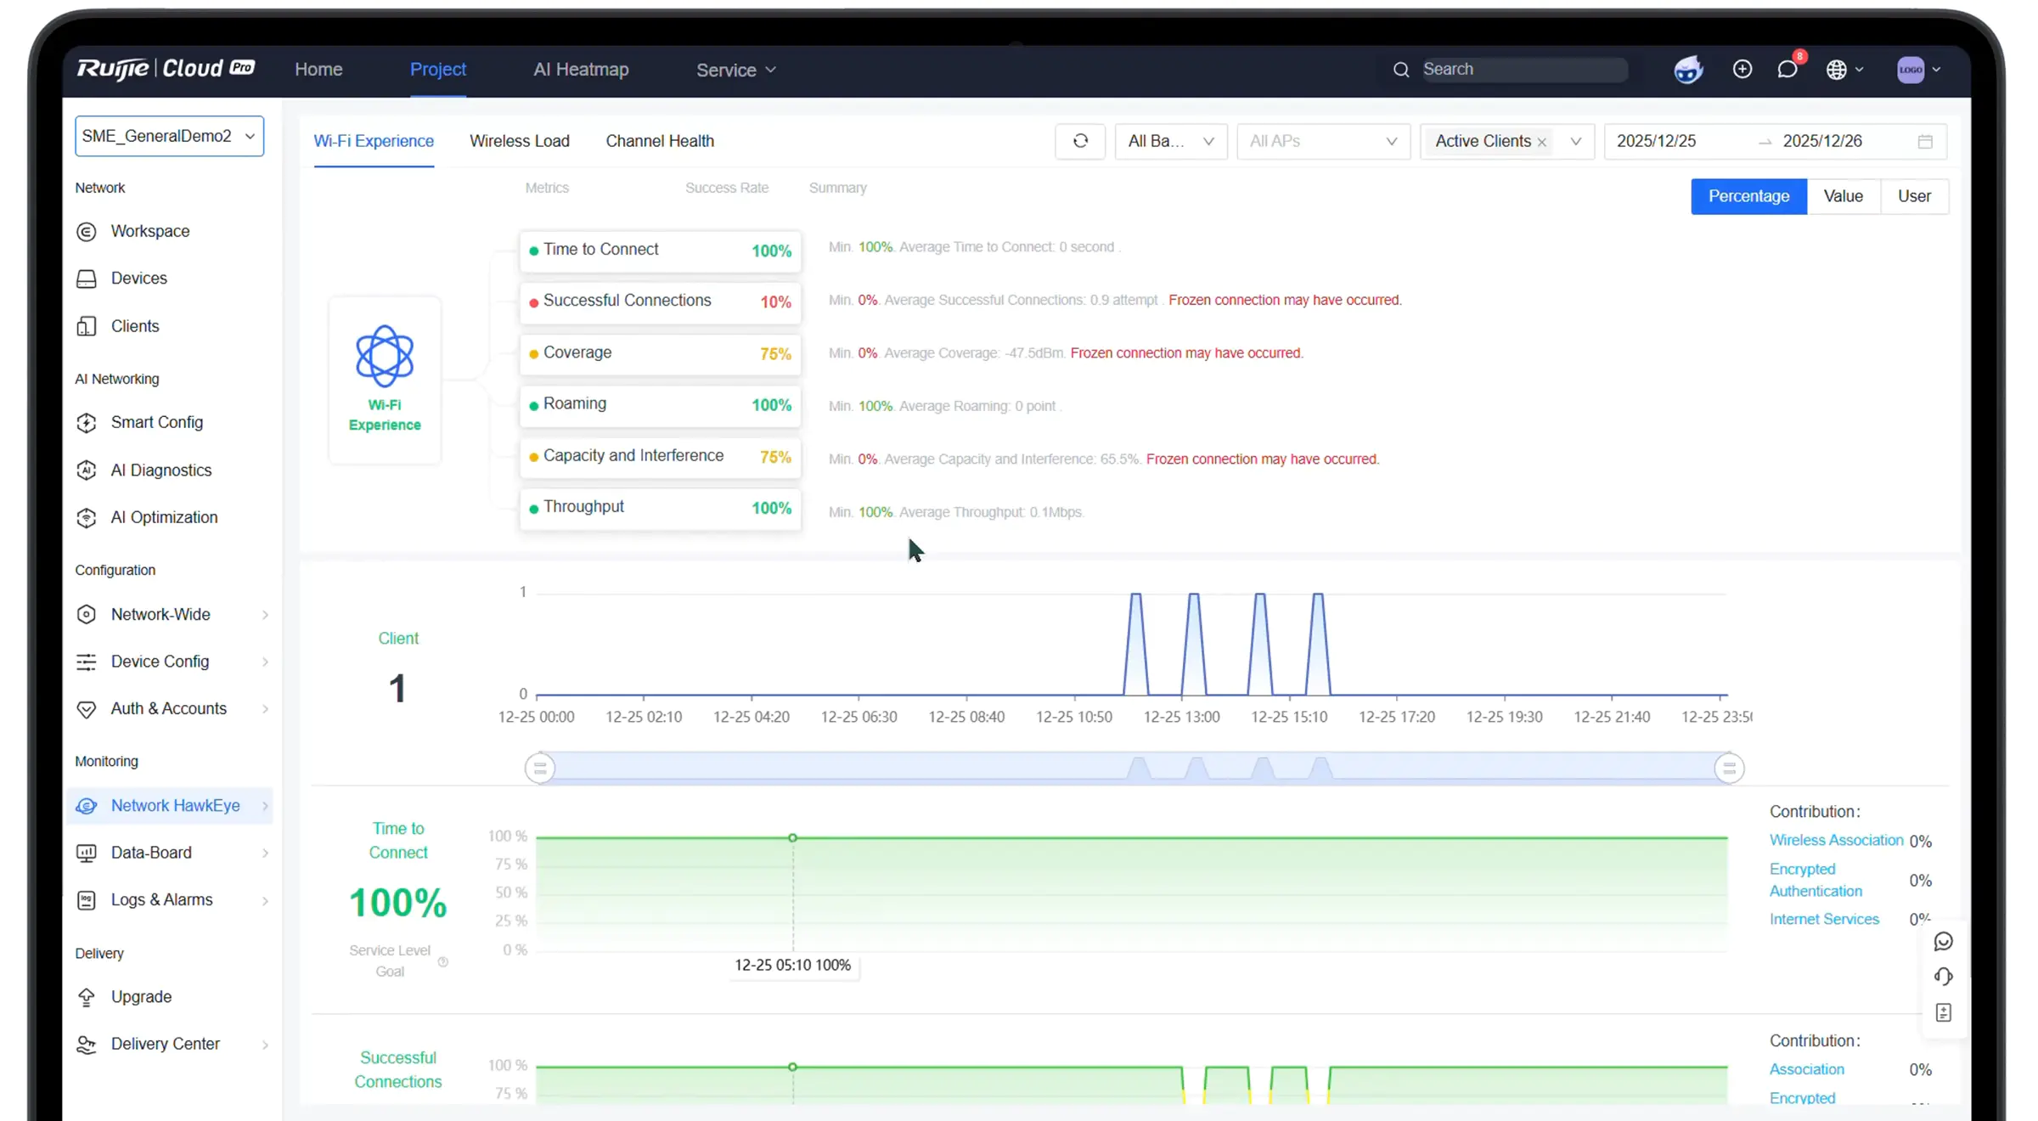The width and height of the screenshot is (2038, 1121).
Task: Click the left handle of time range slider
Action: [x=540, y=769]
